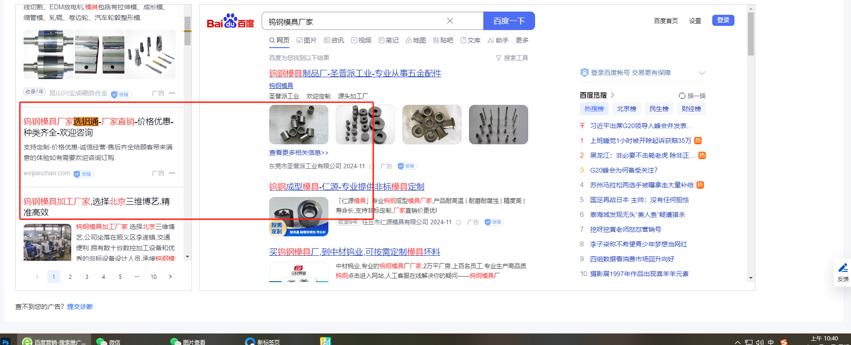This screenshot has width=851, height=345.
Task: Click the Baidu results panel's scrollbar thumb
Action: point(751,34)
